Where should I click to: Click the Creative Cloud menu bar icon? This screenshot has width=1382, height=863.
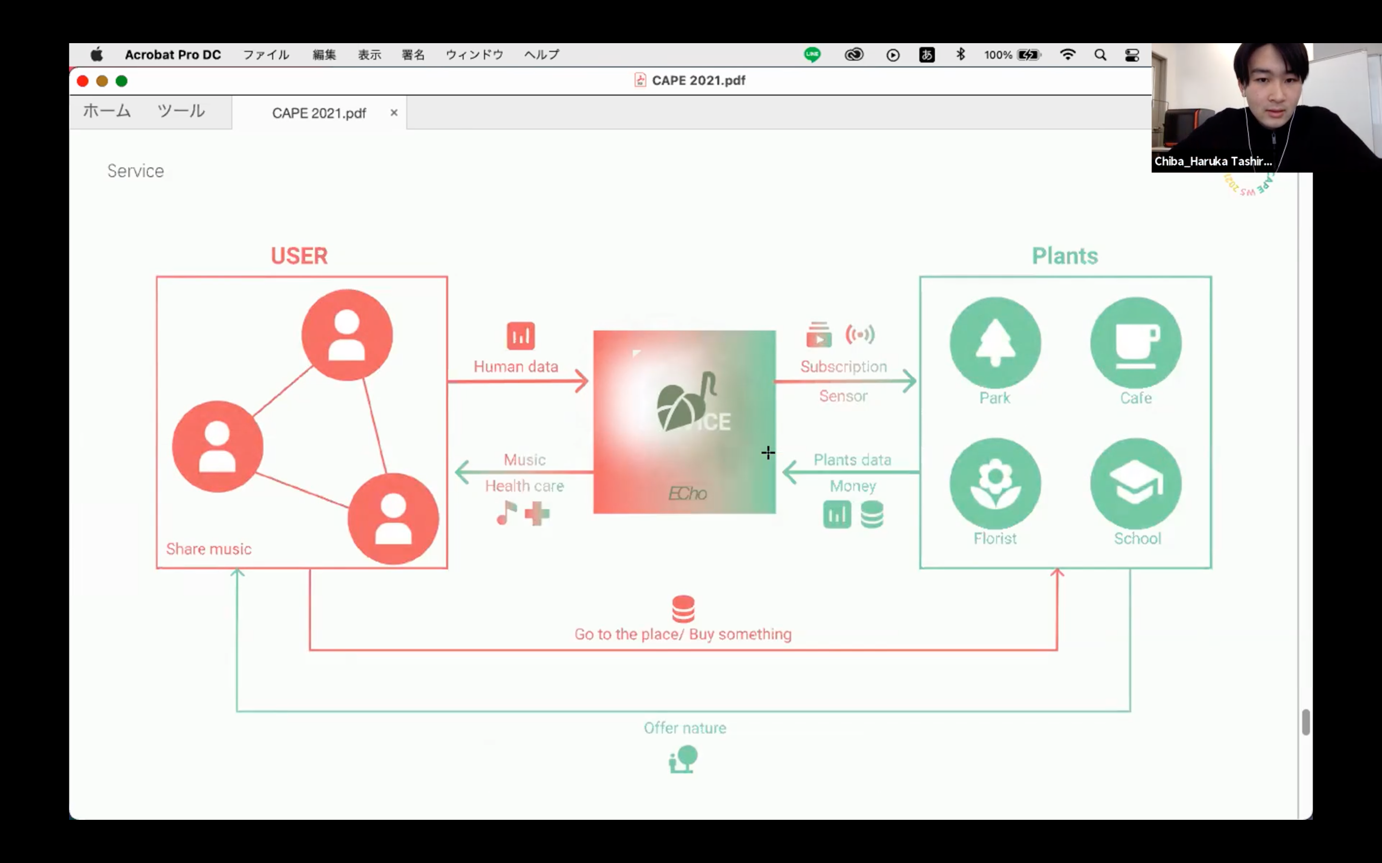[854, 55]
